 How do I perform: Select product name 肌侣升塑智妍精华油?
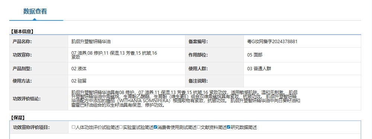coord(91,42)
